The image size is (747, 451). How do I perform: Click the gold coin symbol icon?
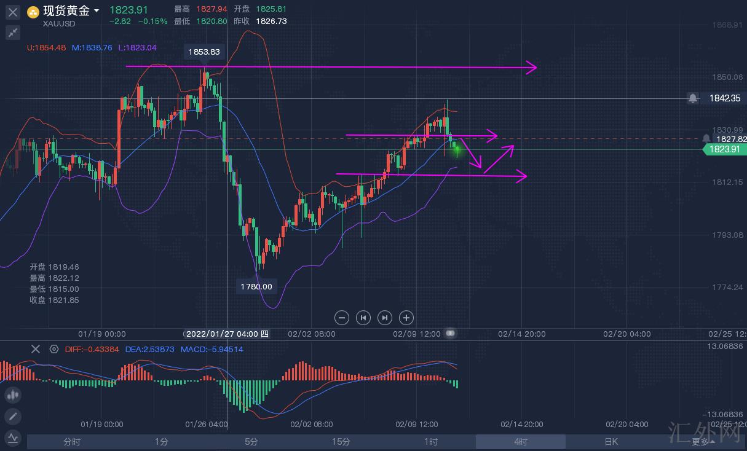point(33,11)
